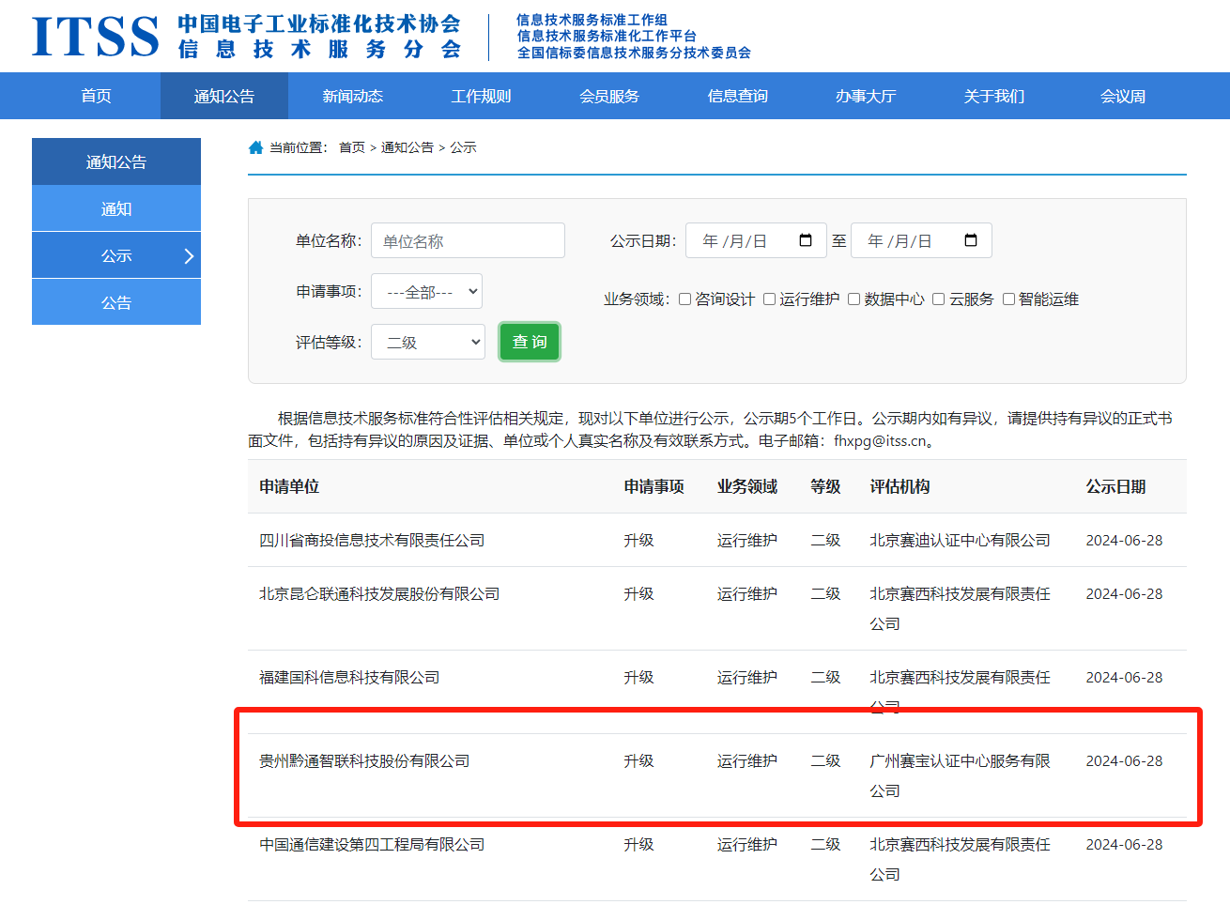Viewport: 1230px width, 920px height.
Task: Open the 申请事项 dropdown
Action: (x=427, y=291)
